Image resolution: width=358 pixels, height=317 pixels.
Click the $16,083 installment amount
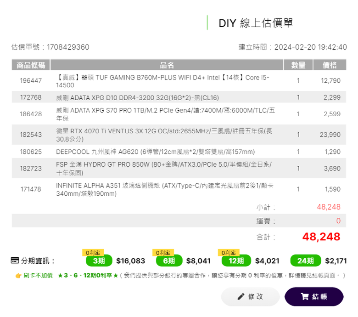click(131, 261)
